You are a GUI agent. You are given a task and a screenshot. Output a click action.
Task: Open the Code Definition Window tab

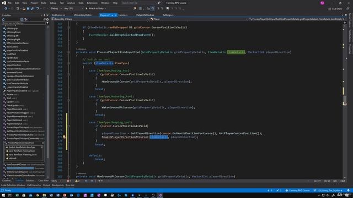coord(13,185)
